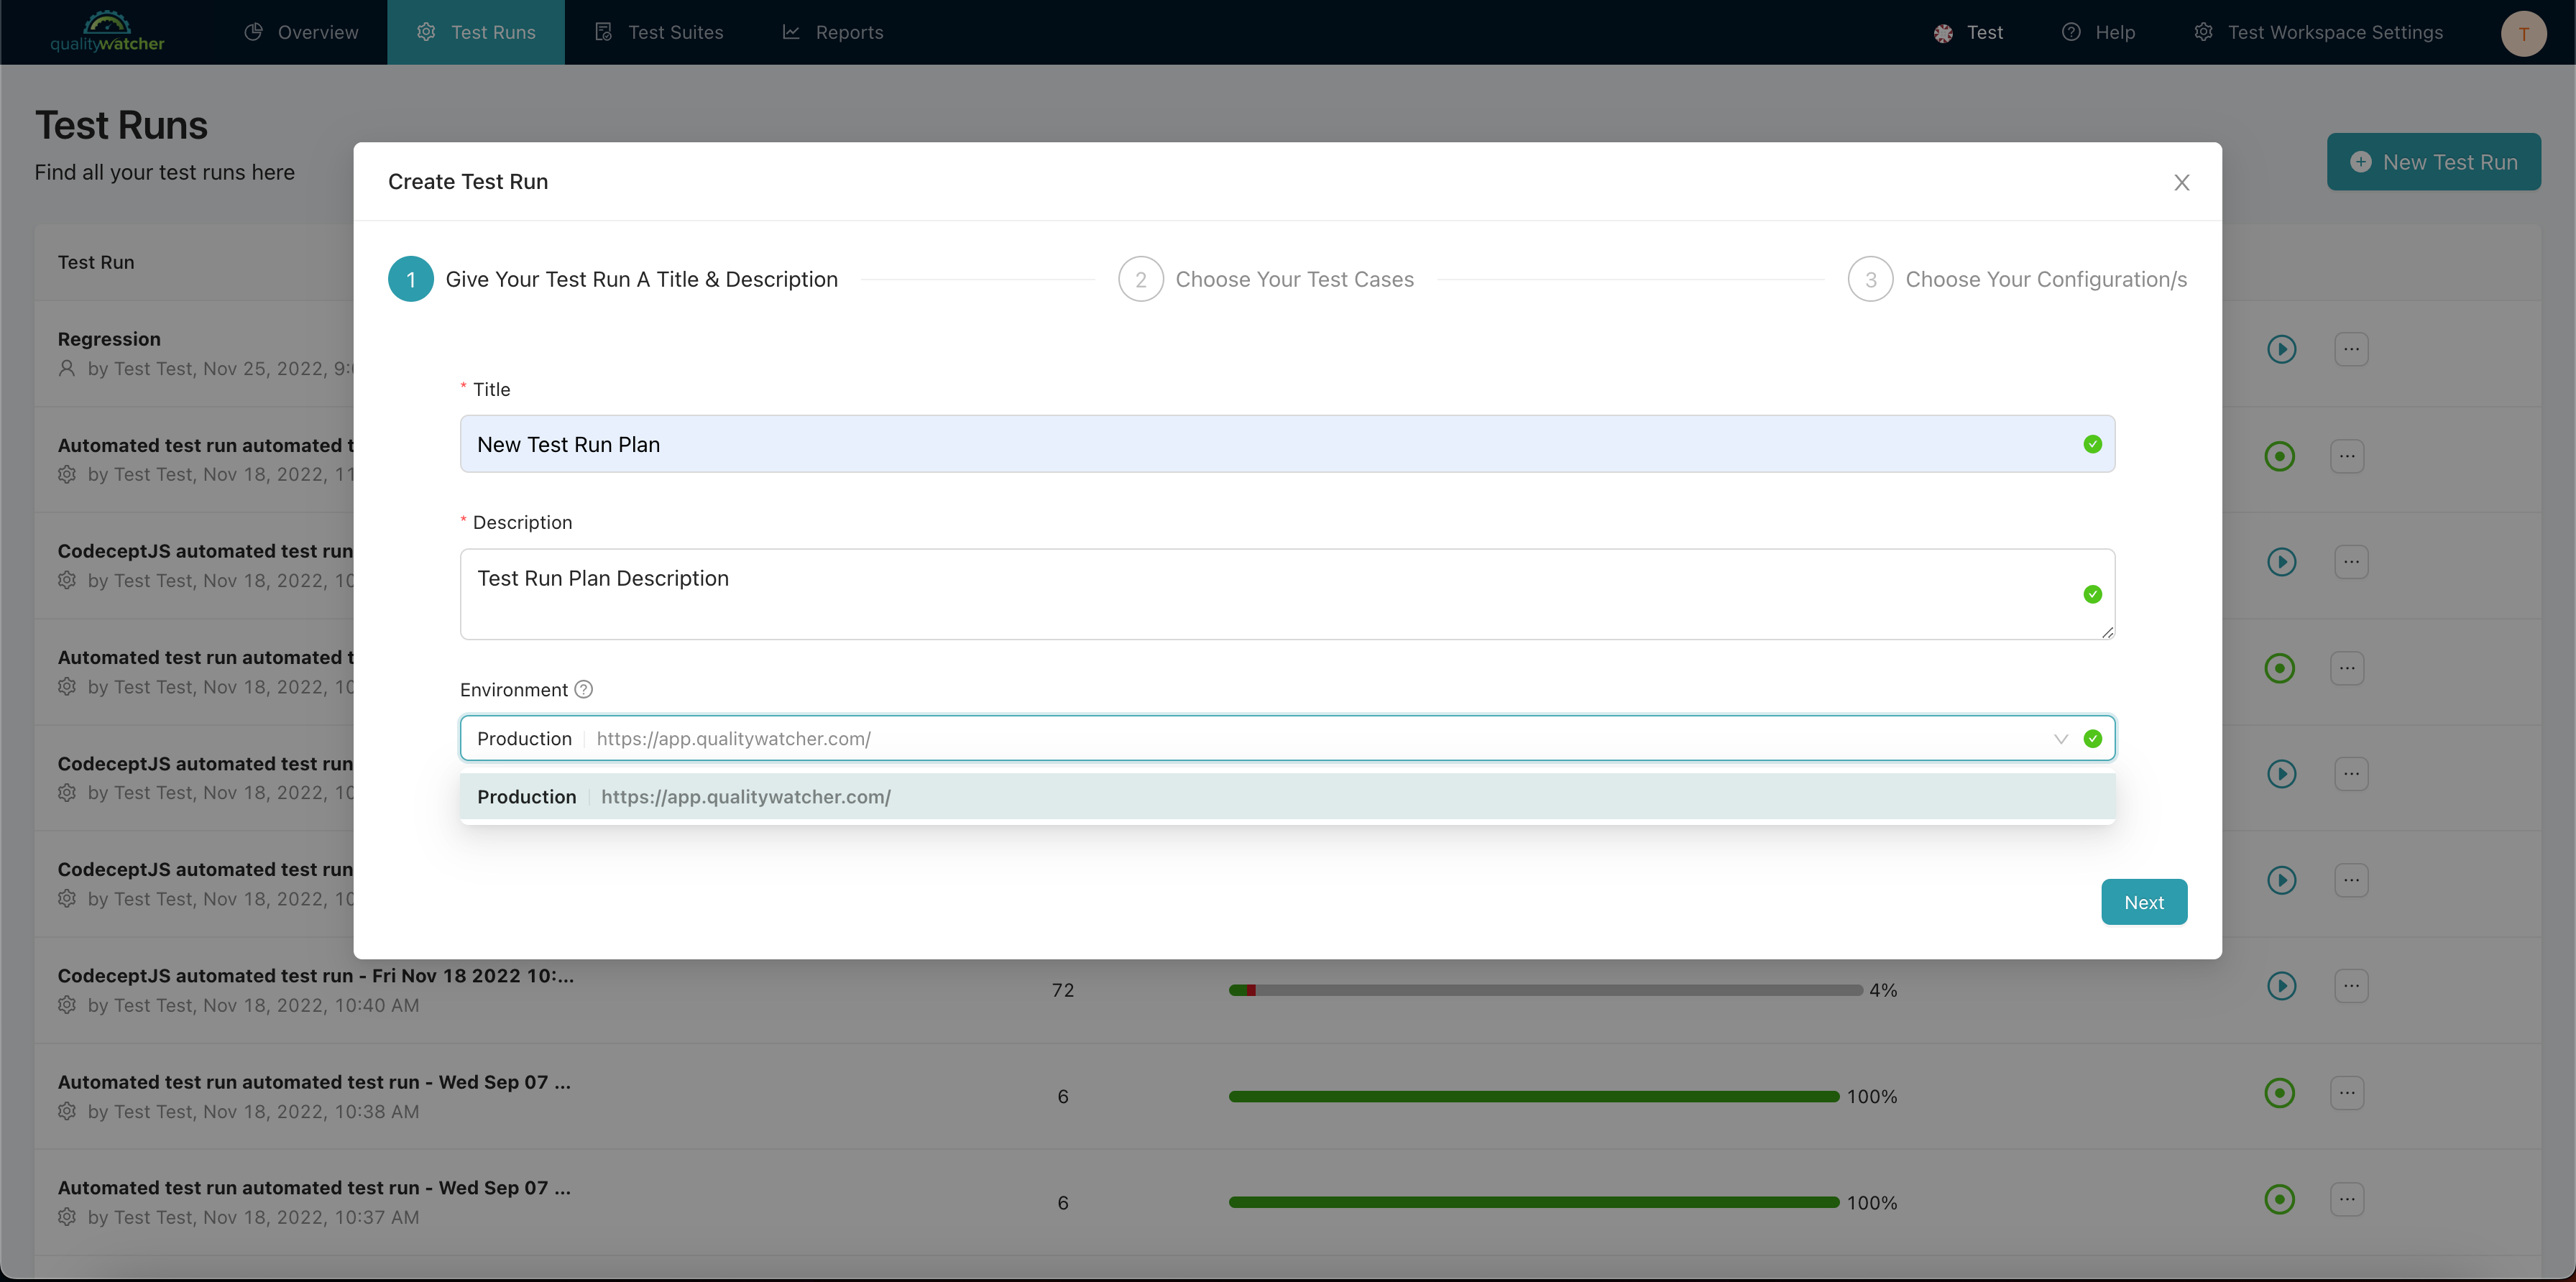This screenshot has width=2576, height=1282.
Task: Click status circle for 10:37 AM automated run
Action: coord(2279,1199)
